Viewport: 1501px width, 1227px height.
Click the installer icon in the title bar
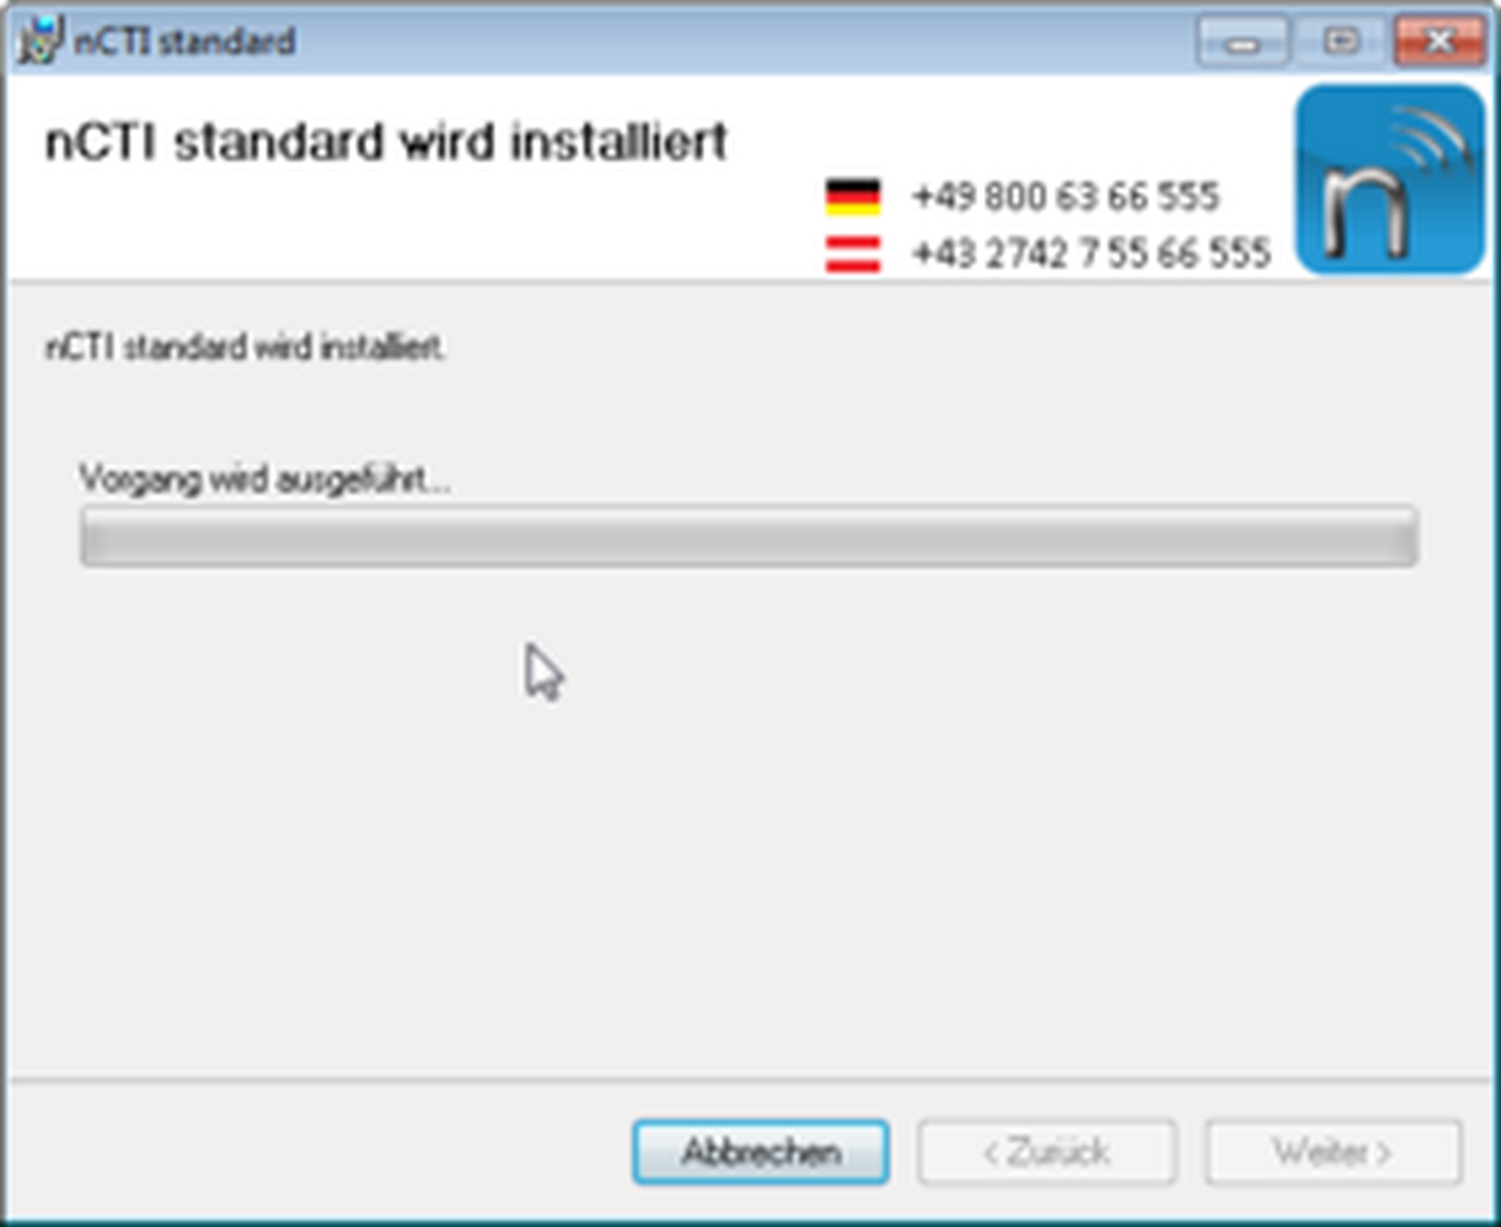click(x=39, y=40)
